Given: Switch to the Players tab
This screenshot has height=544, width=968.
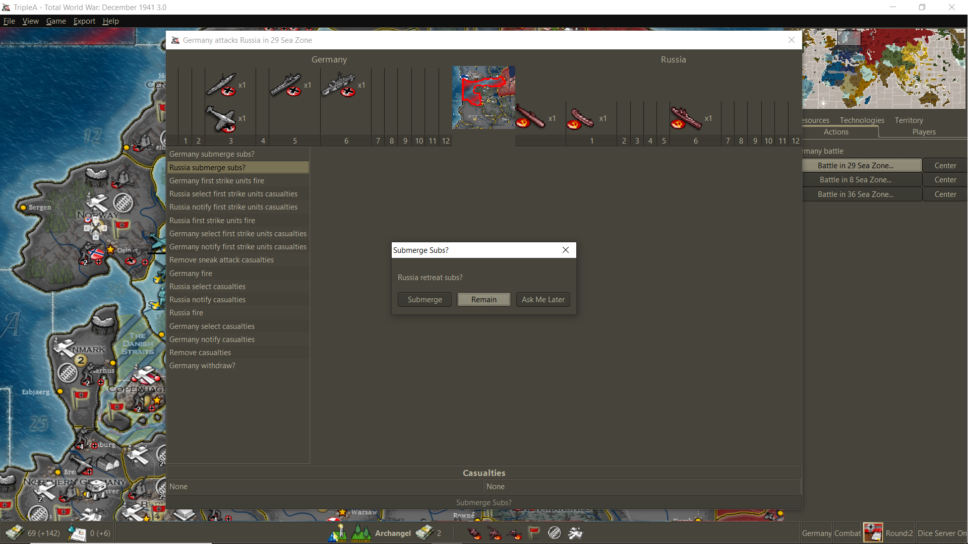Looking at the screenshot, I should (x=924, y=132).
